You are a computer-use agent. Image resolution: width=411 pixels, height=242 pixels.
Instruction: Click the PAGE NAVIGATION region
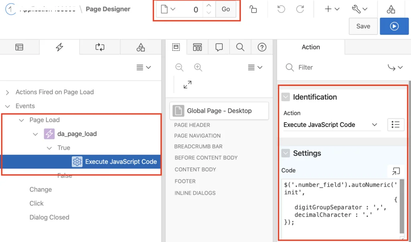(x=197, y=136)
